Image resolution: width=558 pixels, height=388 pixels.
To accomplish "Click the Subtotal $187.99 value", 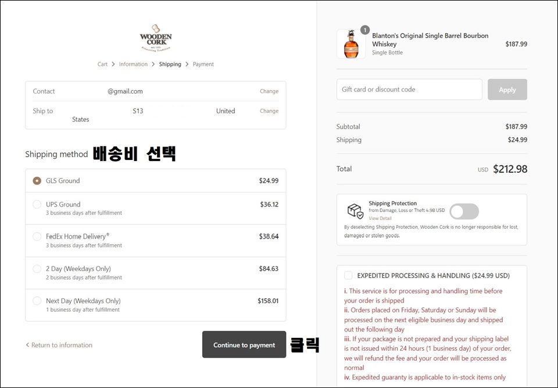I will pos(516,126).
